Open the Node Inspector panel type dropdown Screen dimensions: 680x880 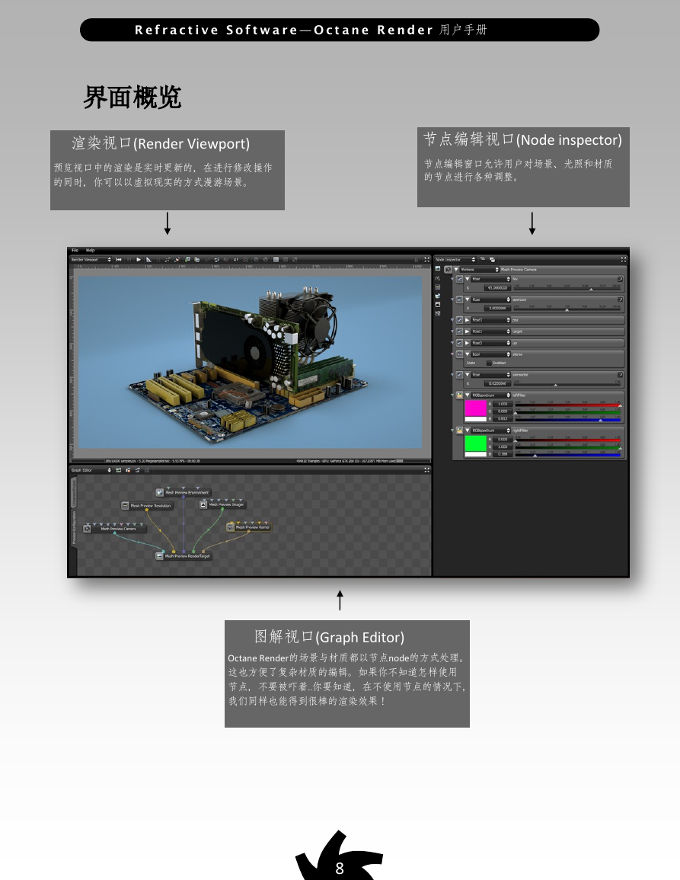point(455,260)
